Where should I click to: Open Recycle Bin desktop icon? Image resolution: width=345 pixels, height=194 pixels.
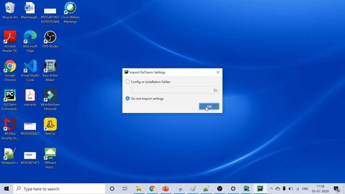(10, 10)
